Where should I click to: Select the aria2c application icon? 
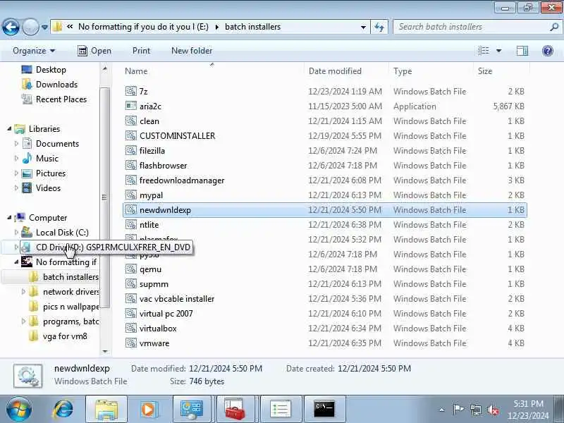click(131, 106)
